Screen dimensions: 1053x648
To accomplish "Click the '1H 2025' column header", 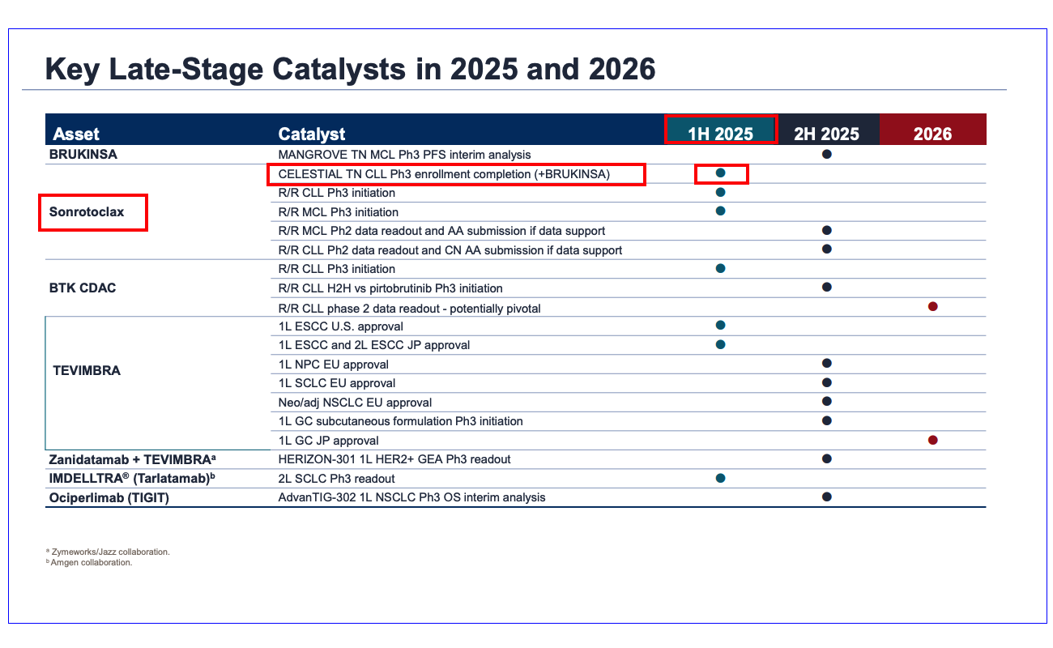I will coord(721,134).
